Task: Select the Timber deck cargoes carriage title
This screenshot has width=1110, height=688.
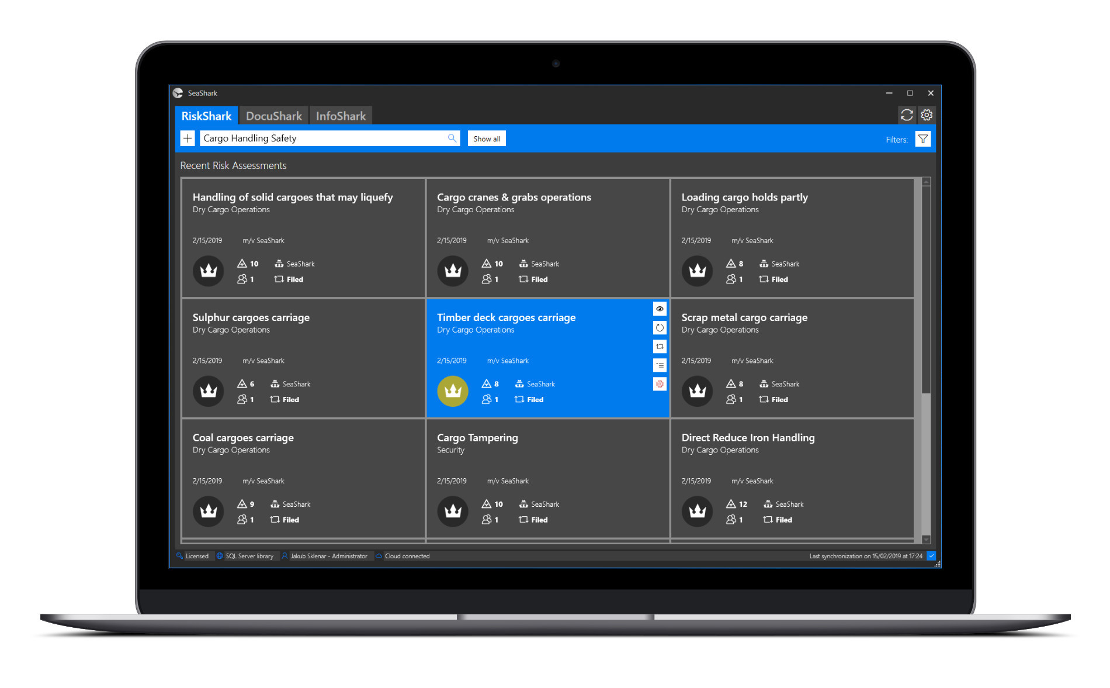Action: pos(507,317)
